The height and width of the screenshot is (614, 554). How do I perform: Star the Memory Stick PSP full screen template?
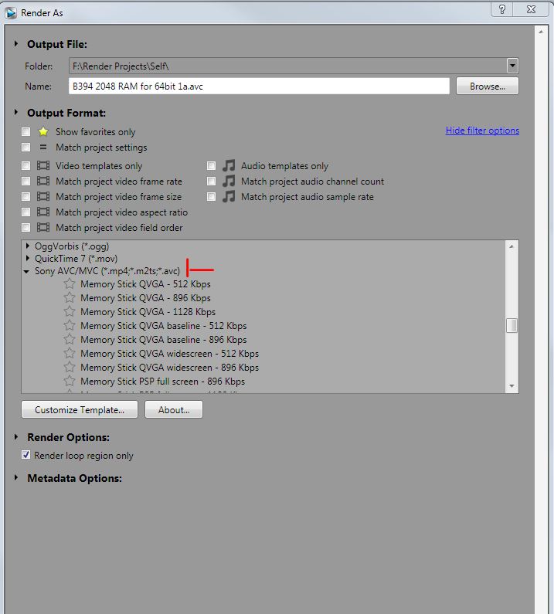pos(70,382)
